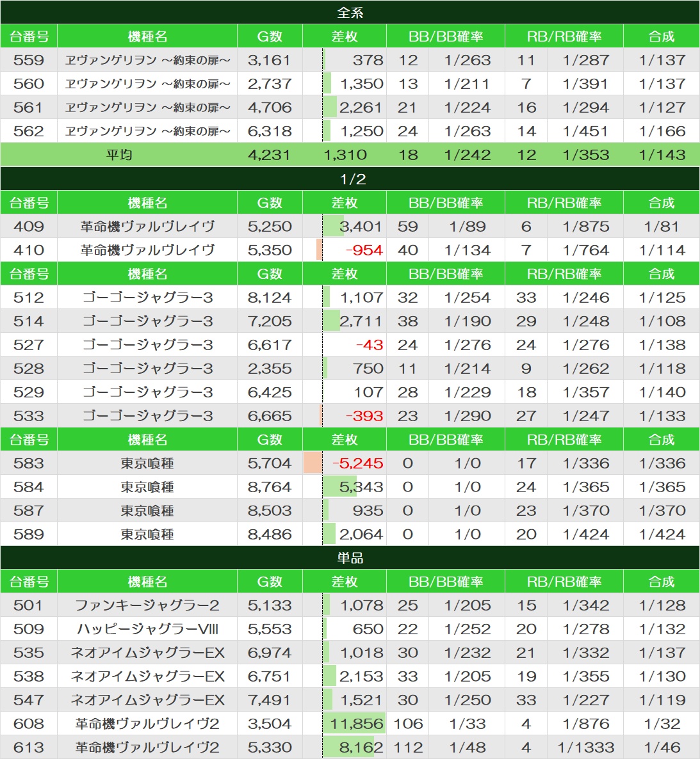Click RB rate 1/875

585,226
